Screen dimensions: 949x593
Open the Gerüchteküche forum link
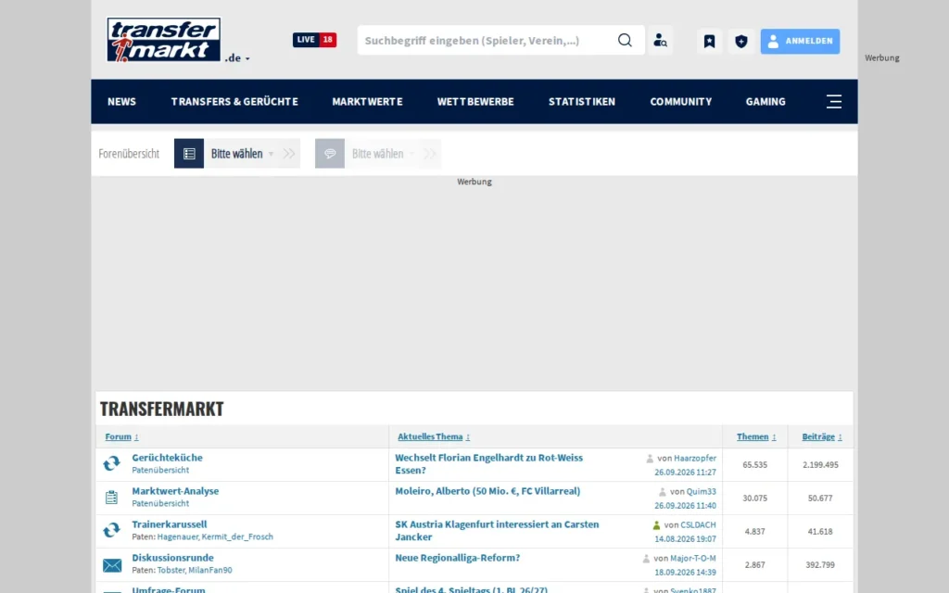coord(167,458)
